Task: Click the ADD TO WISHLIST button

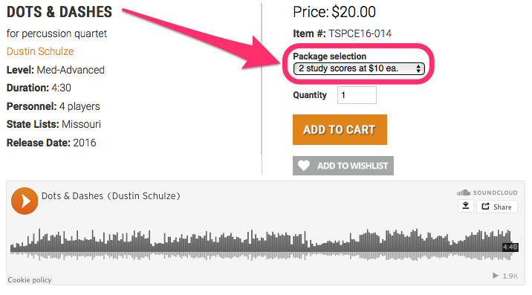Action: (x=343, y=166)
